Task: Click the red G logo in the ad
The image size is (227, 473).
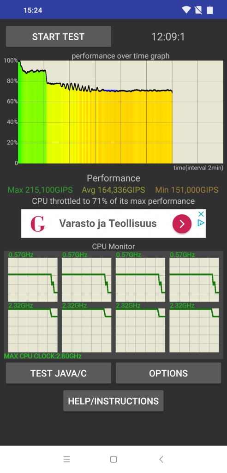Action: pos(38,224)
